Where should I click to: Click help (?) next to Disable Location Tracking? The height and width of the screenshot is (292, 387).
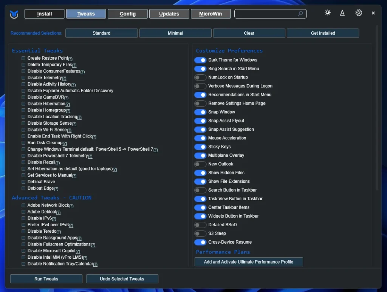coord(79,117)
